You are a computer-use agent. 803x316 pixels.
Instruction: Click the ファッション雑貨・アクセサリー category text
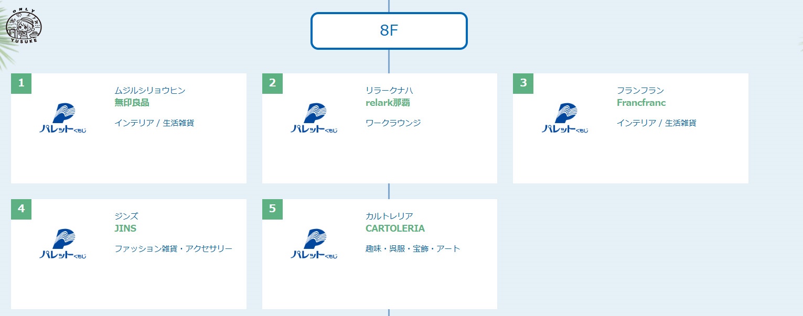173,249
